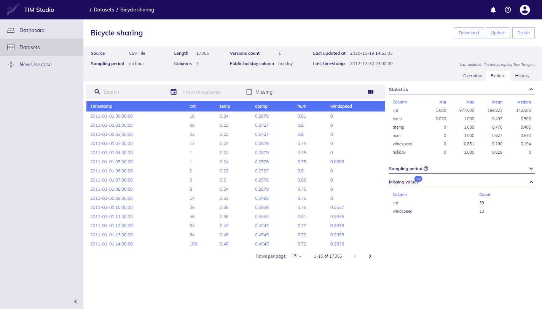Click the holiday row in Statistics
The width and height of the screenshot is (542, 309).
click(462, 152)
